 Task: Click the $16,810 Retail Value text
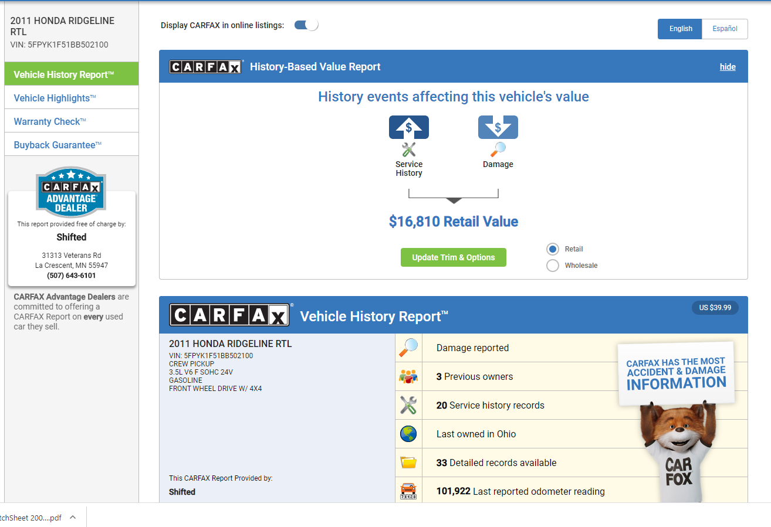(x=454, y=222)
